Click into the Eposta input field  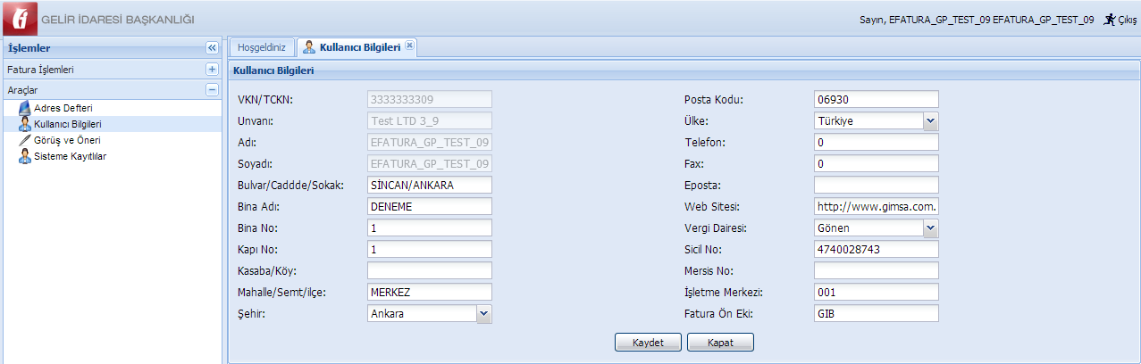(876, 185)
